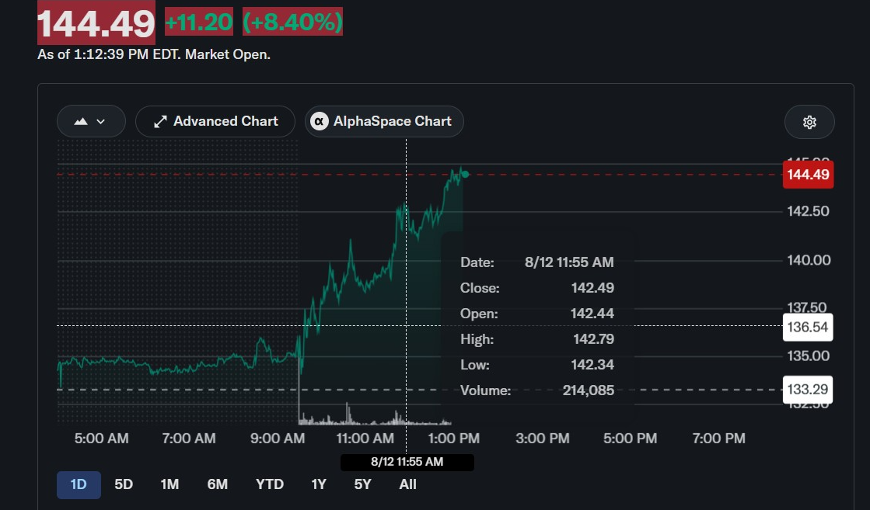
Task: Click the Close 142.49 value in tooltip
Action: tap(592, 288)
